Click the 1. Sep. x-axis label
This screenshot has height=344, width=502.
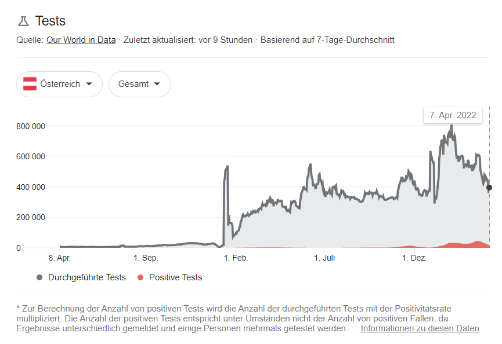146,258
